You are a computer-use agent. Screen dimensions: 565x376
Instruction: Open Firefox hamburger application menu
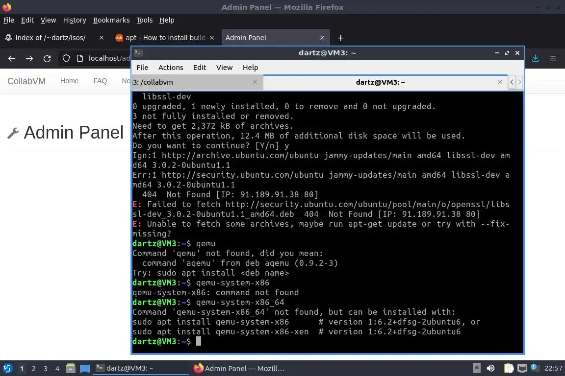[x=553, y=58]
